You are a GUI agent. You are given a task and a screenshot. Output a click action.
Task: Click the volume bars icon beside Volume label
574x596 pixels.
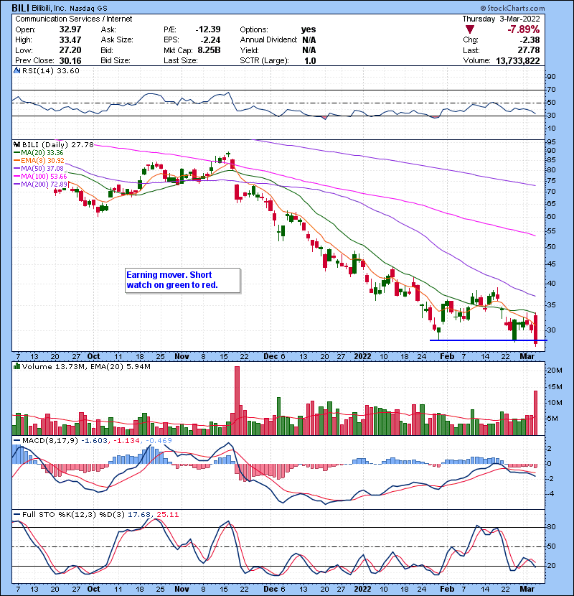[x=17, y=366]
